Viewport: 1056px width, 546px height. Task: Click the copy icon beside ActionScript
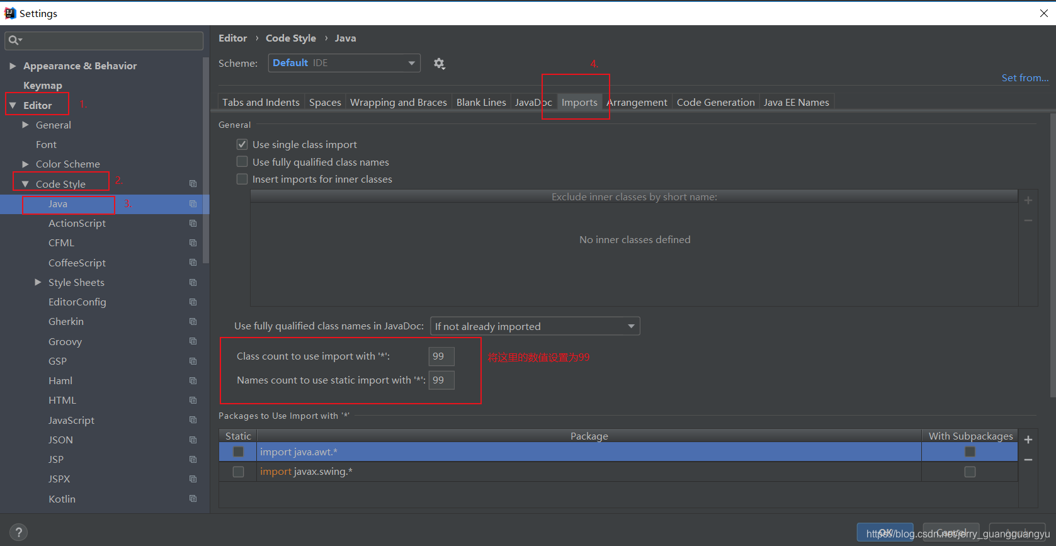coord(193,224)
